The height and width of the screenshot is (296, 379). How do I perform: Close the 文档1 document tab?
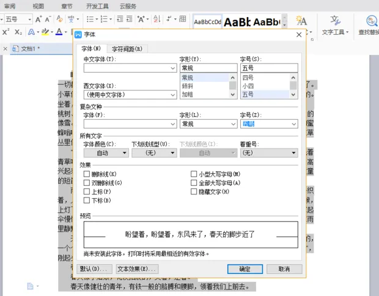coord(5,49)
